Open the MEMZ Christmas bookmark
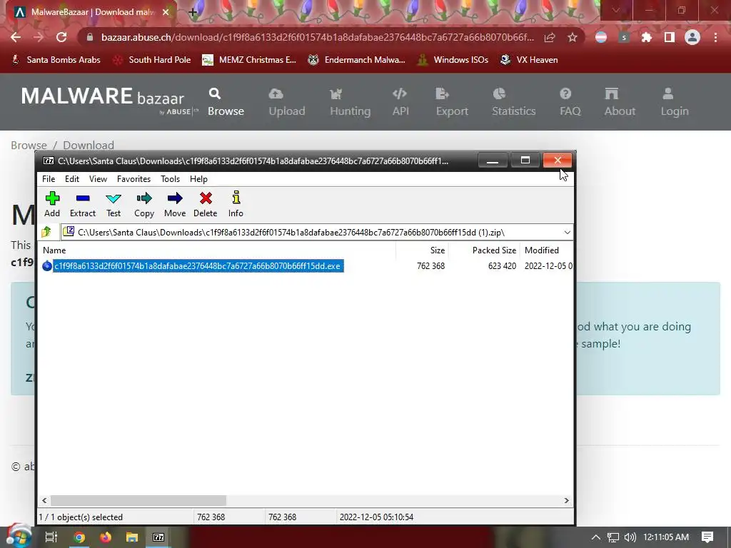 pyautogui.click(x=249, y=60)
